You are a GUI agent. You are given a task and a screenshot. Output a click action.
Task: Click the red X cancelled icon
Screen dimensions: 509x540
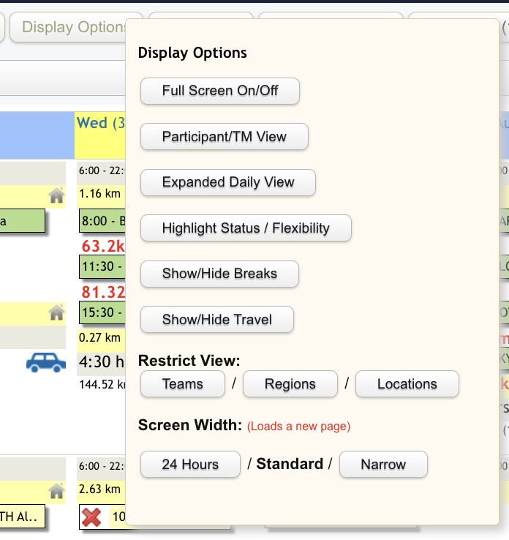coord(91,517)
